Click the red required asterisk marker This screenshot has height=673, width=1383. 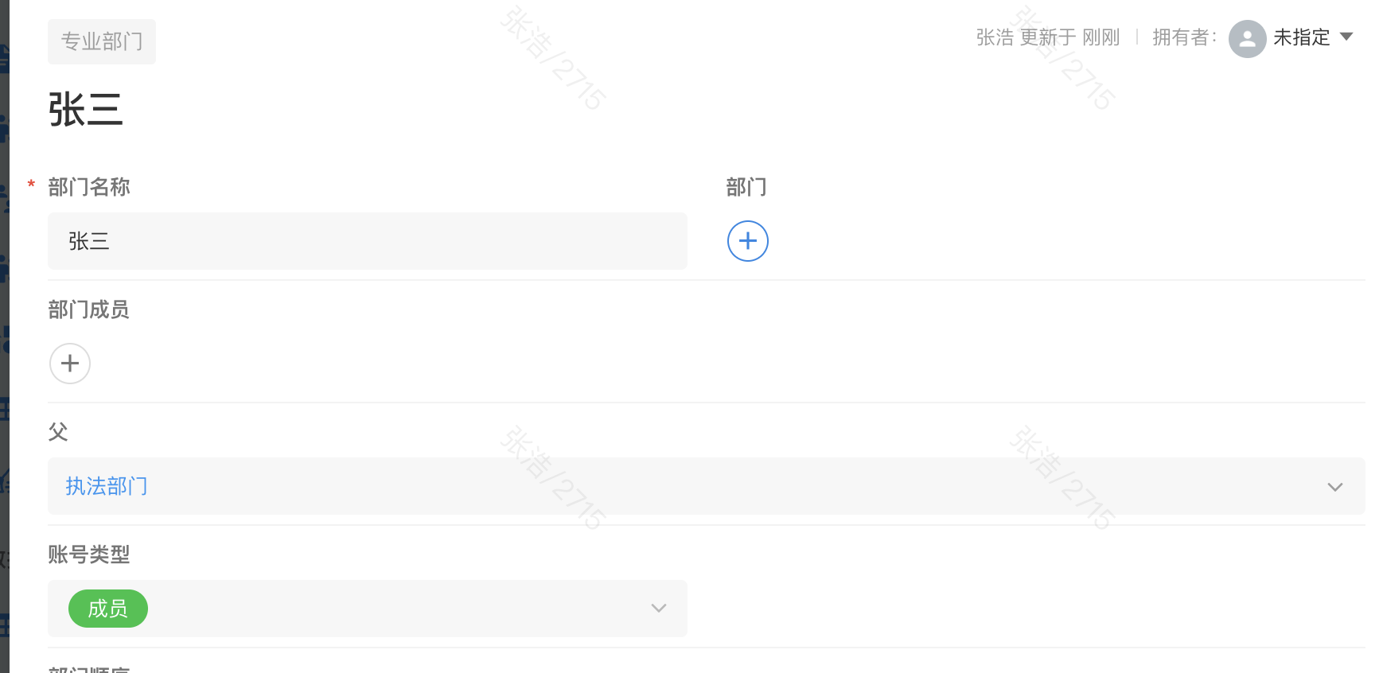pos(31,185)
